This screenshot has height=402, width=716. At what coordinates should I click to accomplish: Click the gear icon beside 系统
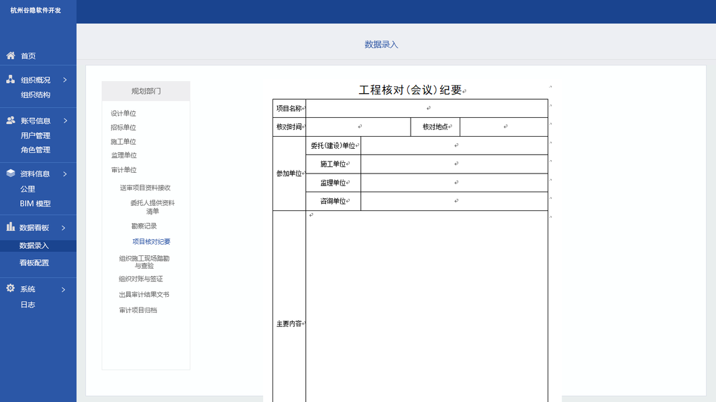coord(11,288)
